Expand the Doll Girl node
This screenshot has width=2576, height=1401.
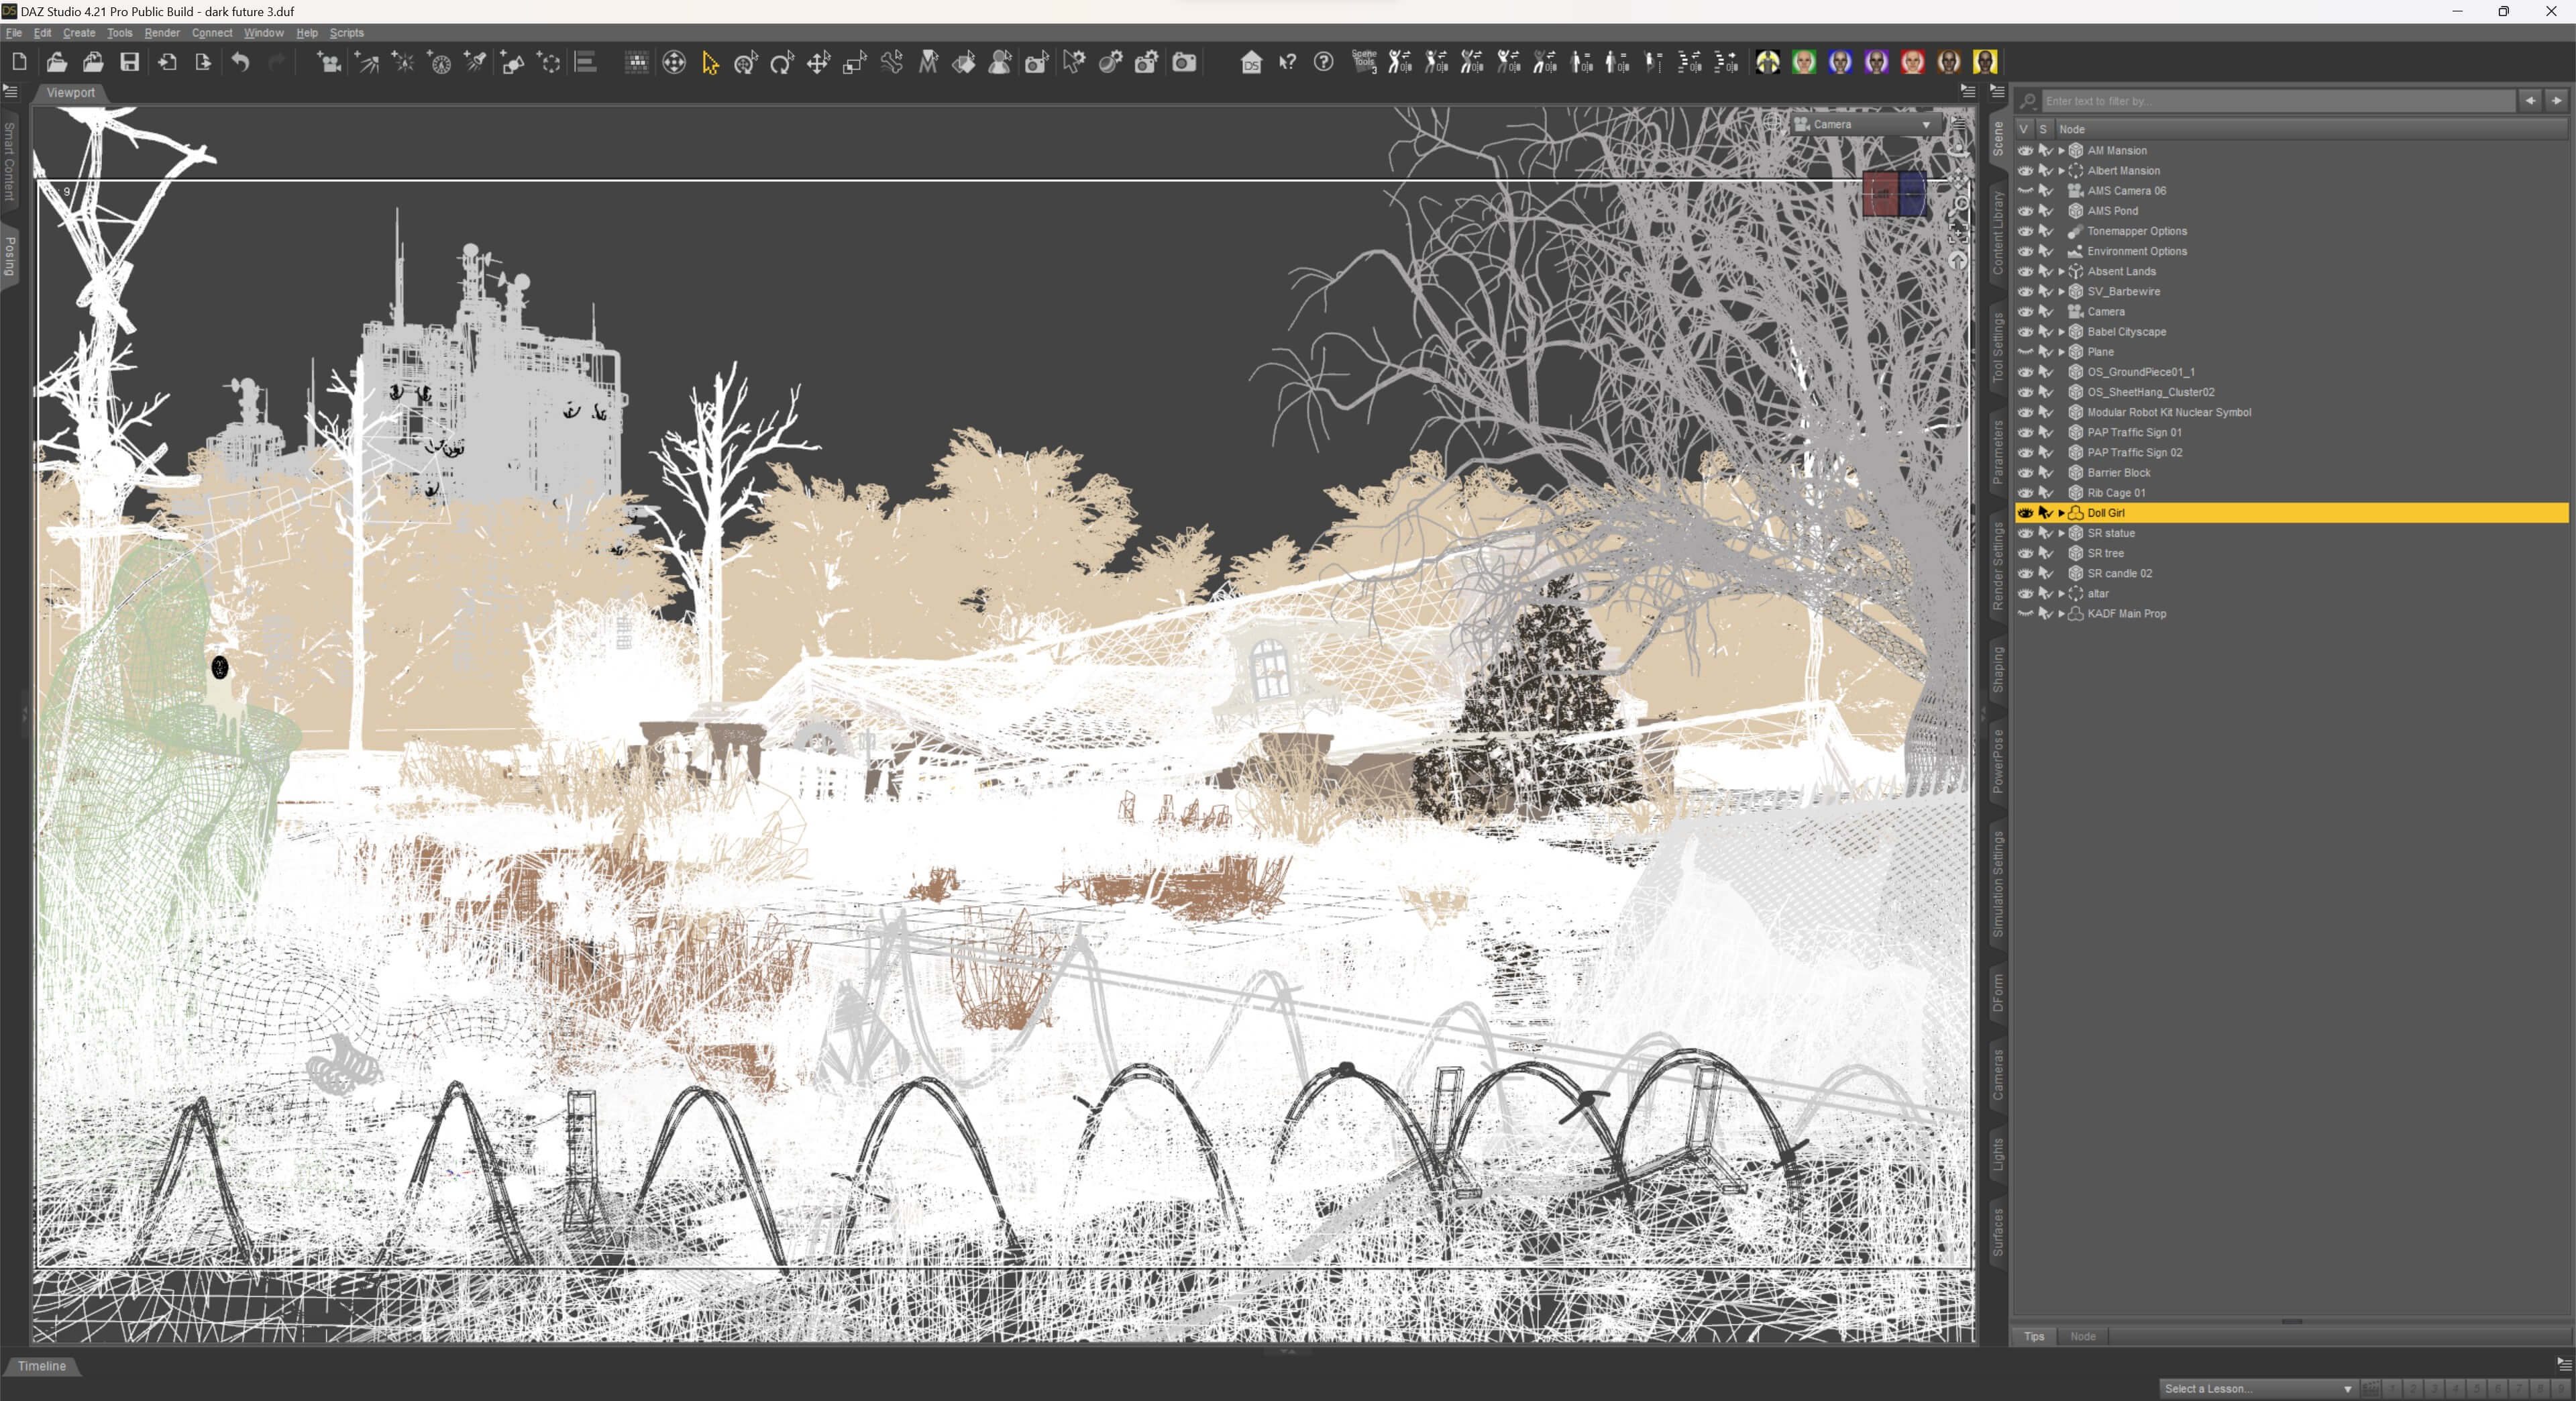coord(2061,513)
